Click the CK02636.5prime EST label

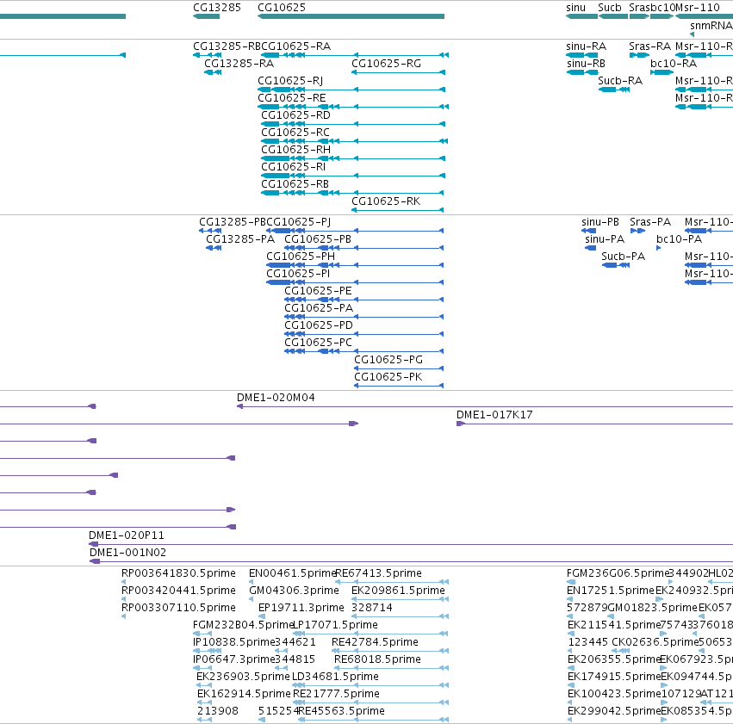655,642
